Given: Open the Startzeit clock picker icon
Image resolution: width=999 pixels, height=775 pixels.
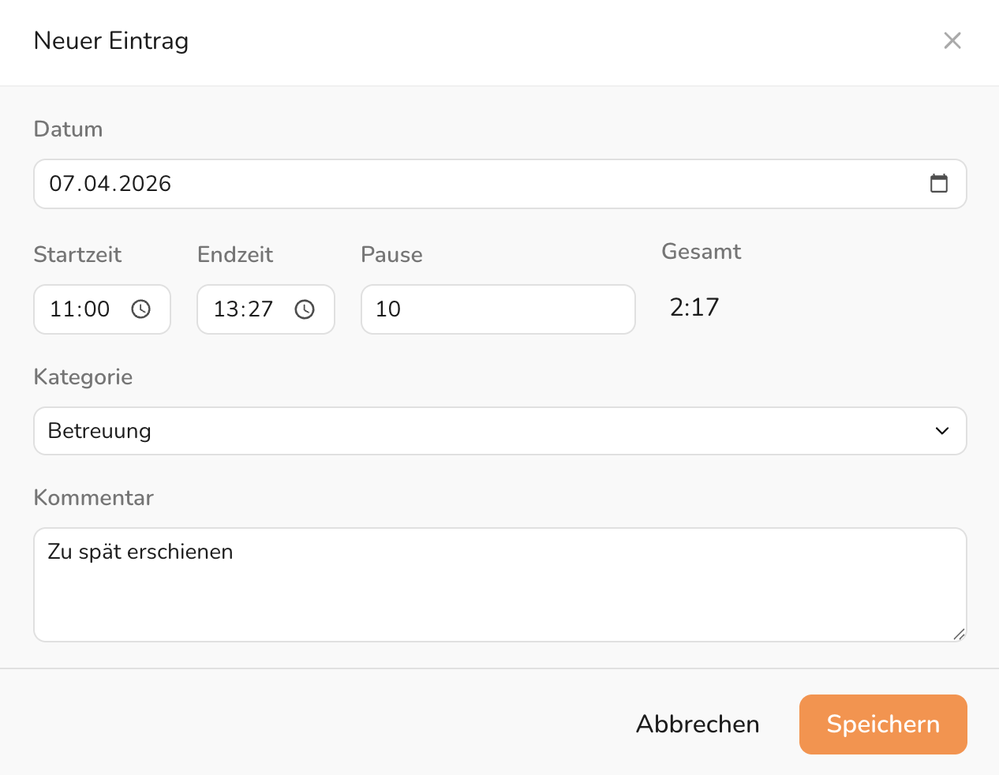Looking at the screenshot, I should [x=141, y=309].
